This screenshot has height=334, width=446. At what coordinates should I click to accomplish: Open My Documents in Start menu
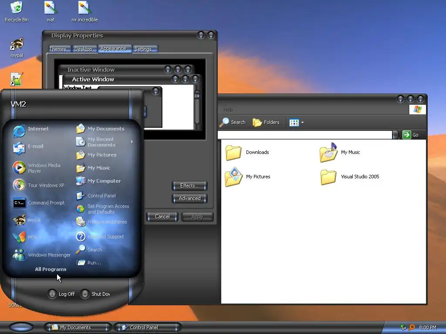point(100,129)
